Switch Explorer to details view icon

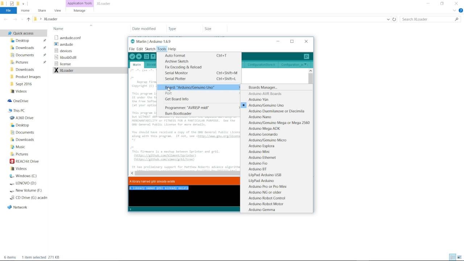point(452,257)
